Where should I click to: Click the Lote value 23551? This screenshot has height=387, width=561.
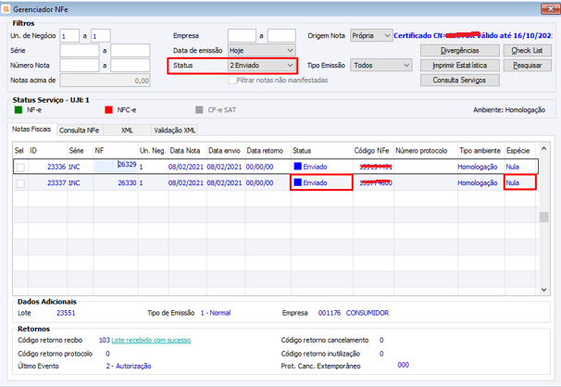(x=66, y=313)
